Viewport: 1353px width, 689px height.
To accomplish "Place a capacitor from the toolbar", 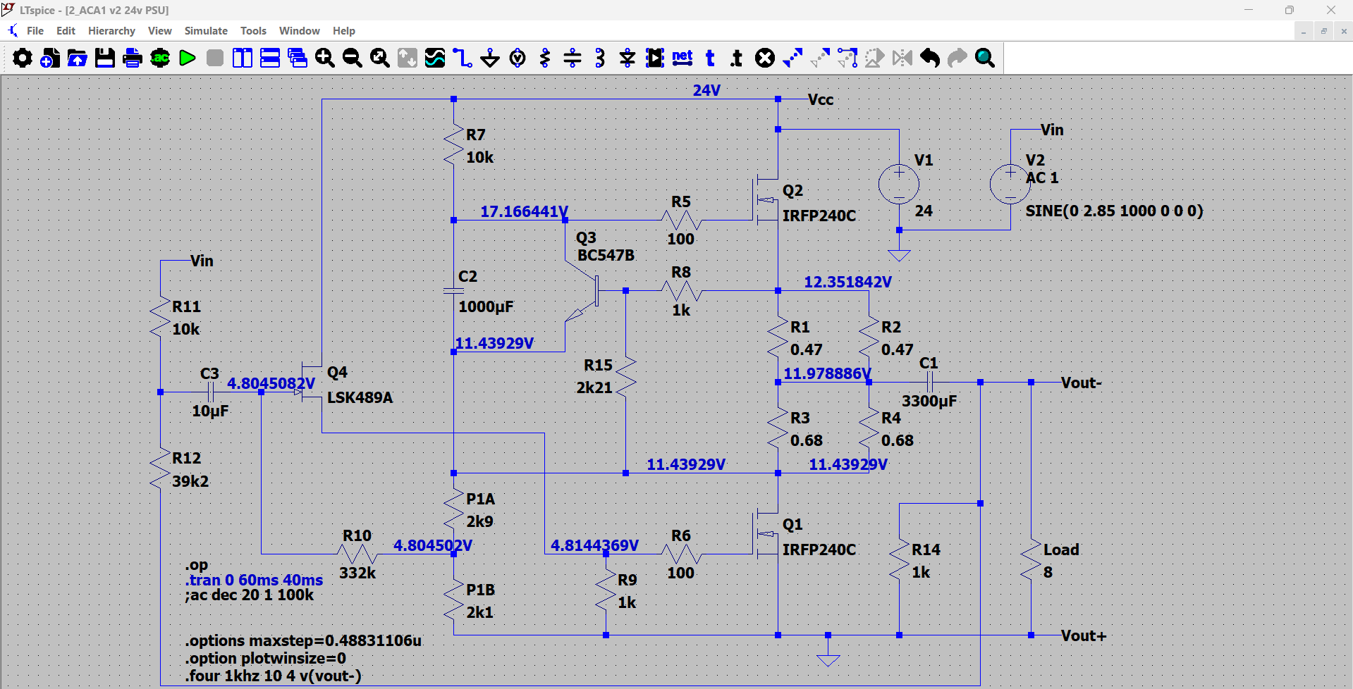I will tap(573, 58).
